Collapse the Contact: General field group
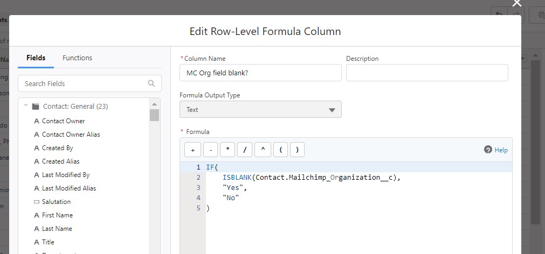 26,105
